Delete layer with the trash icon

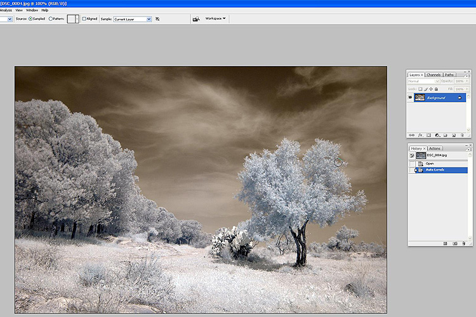click(463, 135)
